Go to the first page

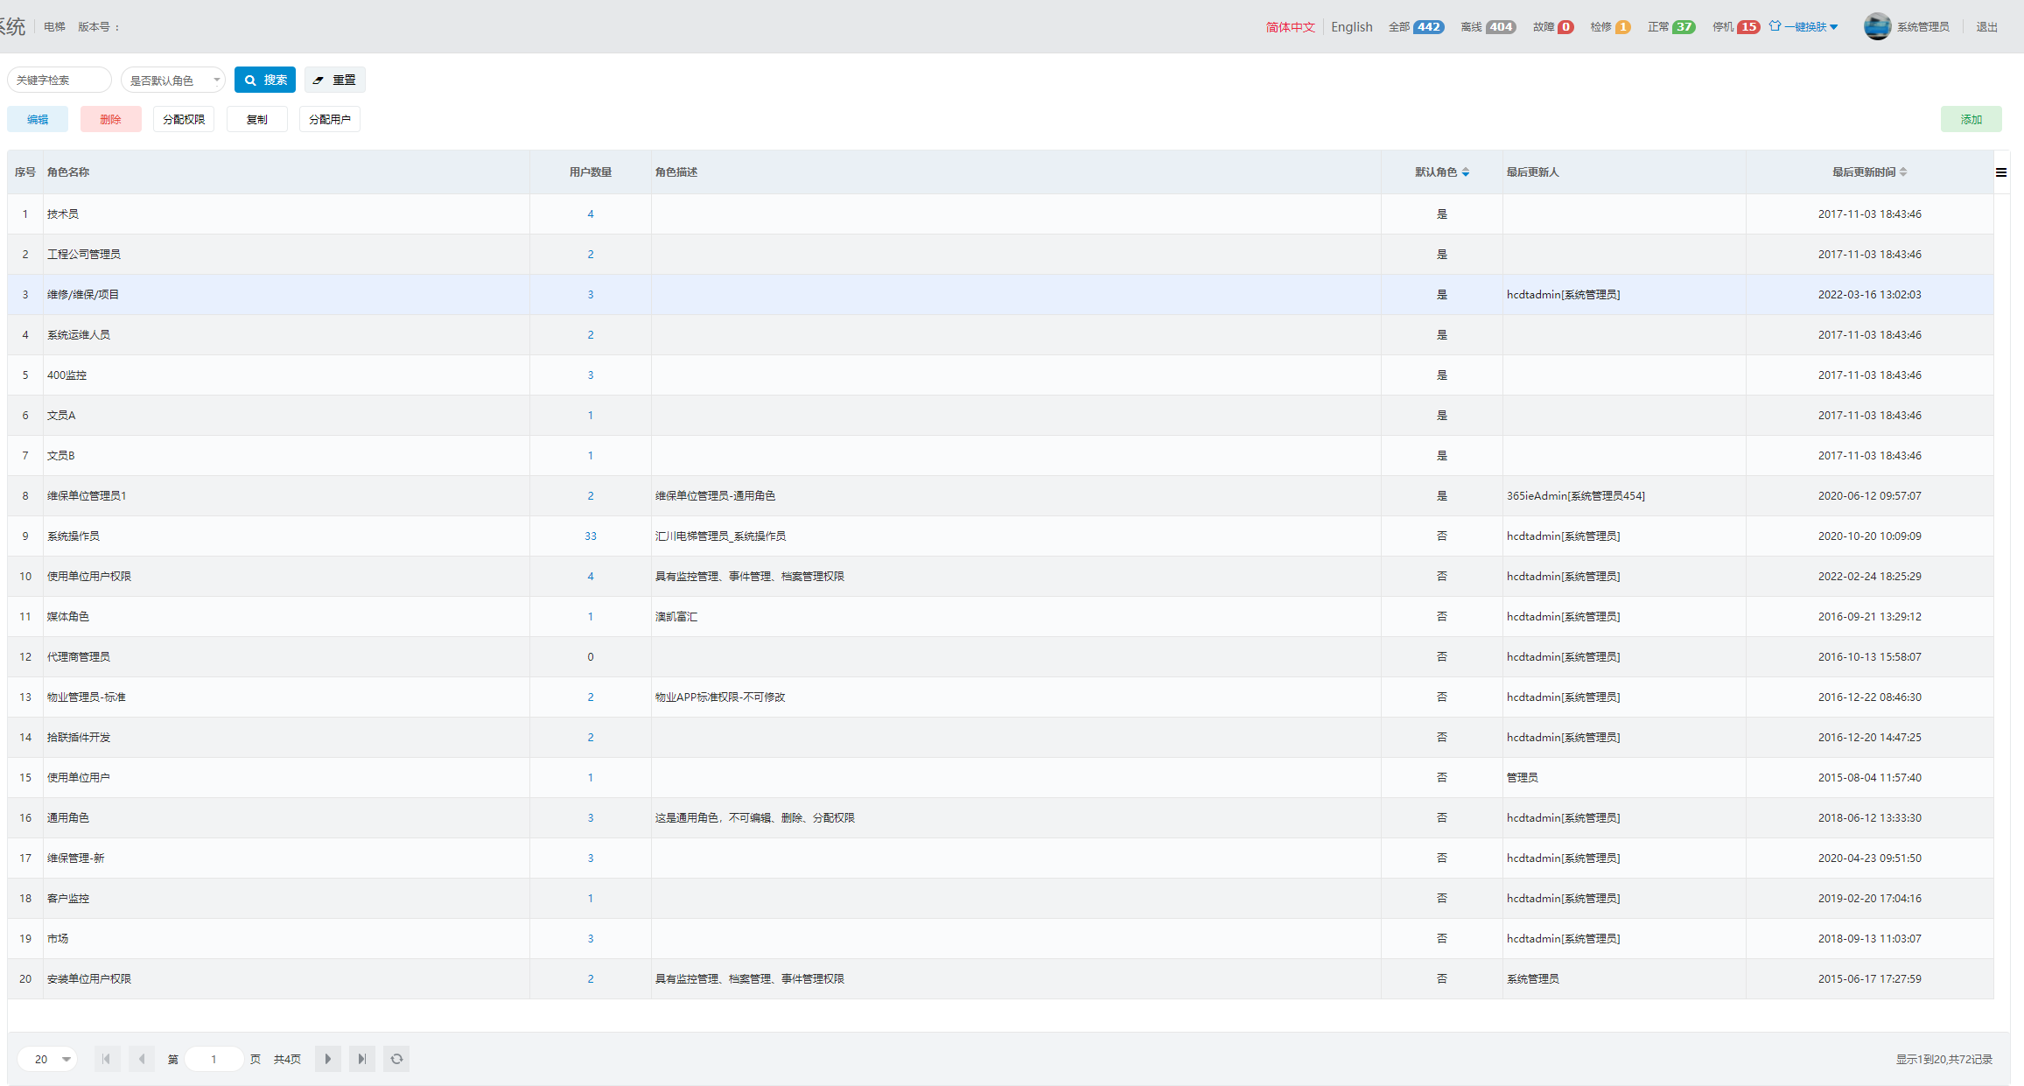(106, 1059)
